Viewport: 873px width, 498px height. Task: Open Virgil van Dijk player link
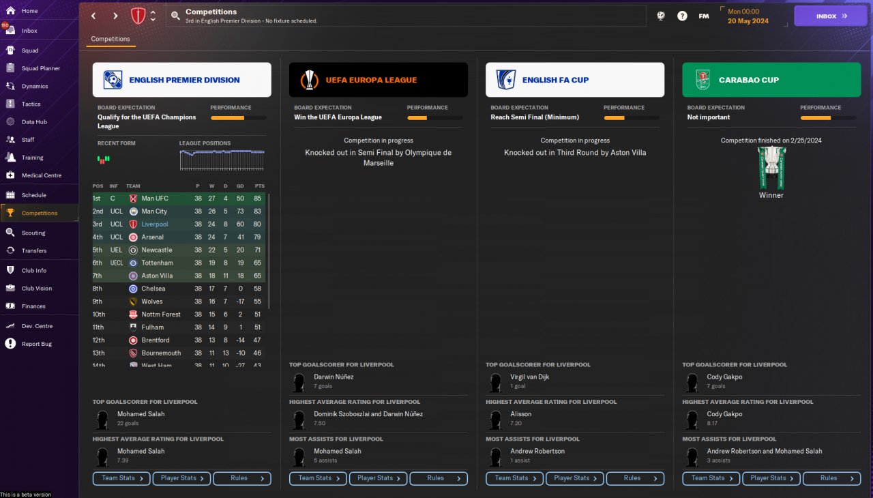pos(529,377)
